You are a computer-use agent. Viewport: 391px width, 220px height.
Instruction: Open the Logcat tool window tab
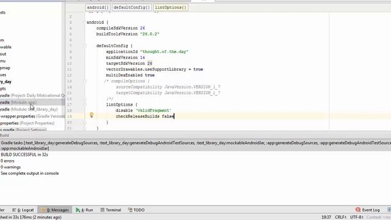tap(23, 210)
